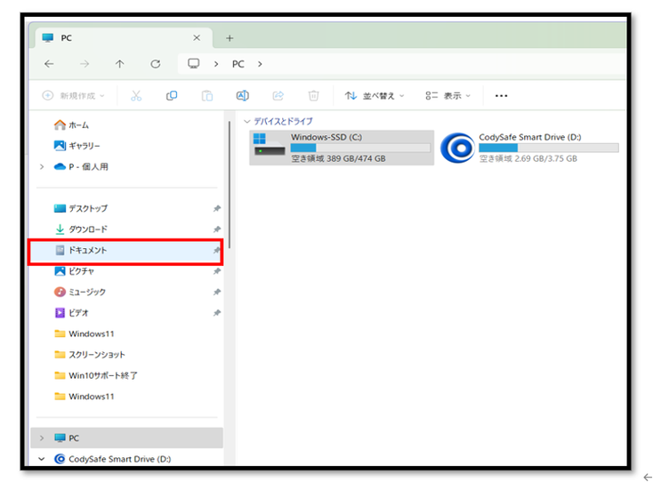Collapse CodySafe Smart Drive (D:) tree node
The height and width of the screenshot is (482, 653).
coord(42,459)
